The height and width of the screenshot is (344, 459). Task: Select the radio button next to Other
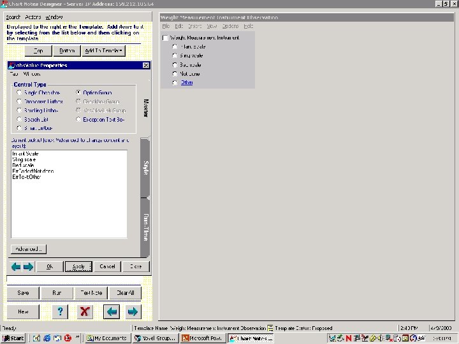[x=175, y=83]
